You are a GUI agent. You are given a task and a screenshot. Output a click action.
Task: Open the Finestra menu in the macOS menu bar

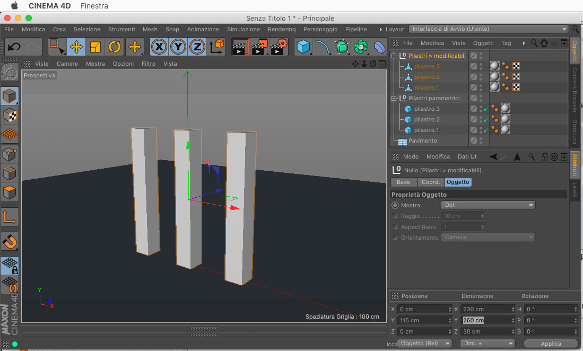[94, 6]
